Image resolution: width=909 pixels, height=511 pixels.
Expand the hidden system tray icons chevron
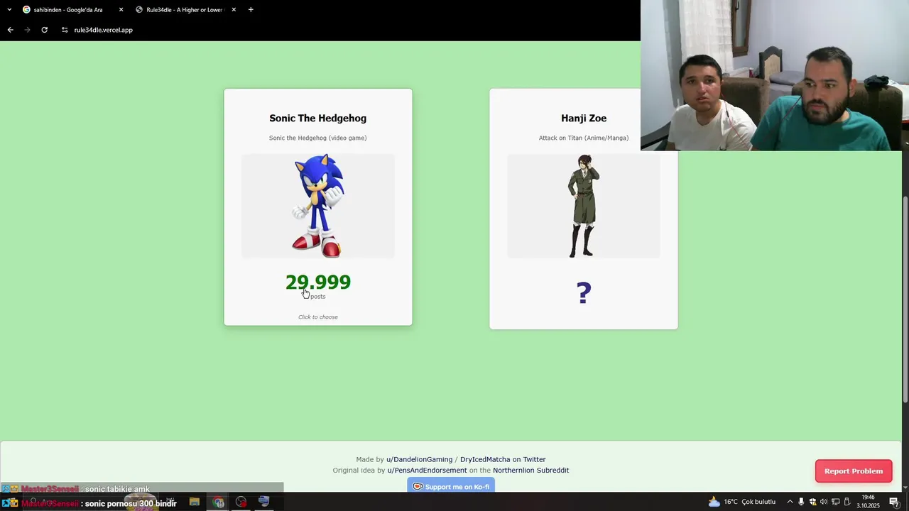coord(790,502)
